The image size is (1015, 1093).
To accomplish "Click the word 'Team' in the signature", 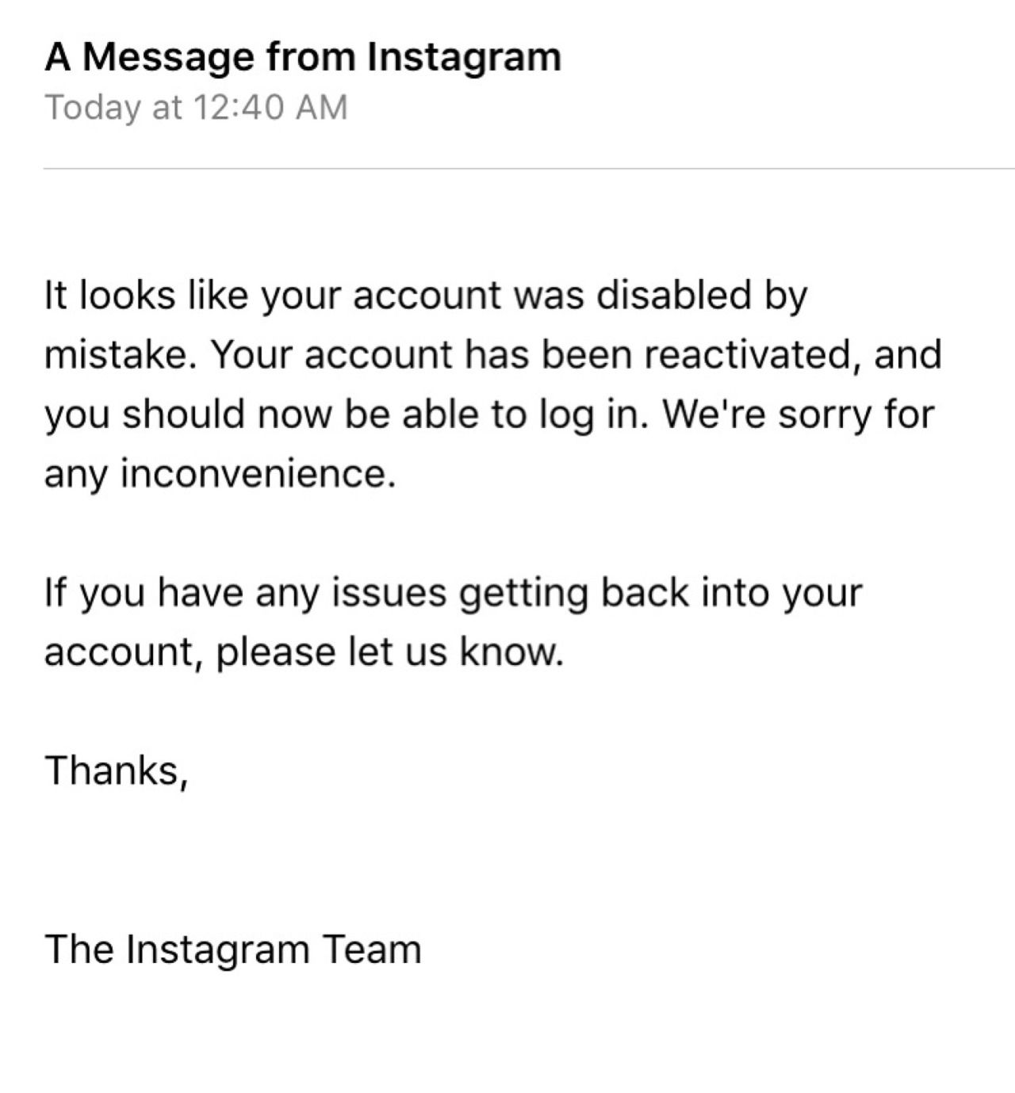I will click(x=371, y=949).
